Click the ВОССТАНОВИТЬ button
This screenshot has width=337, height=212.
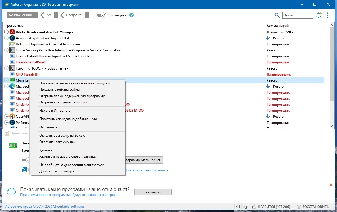point(313,207)
